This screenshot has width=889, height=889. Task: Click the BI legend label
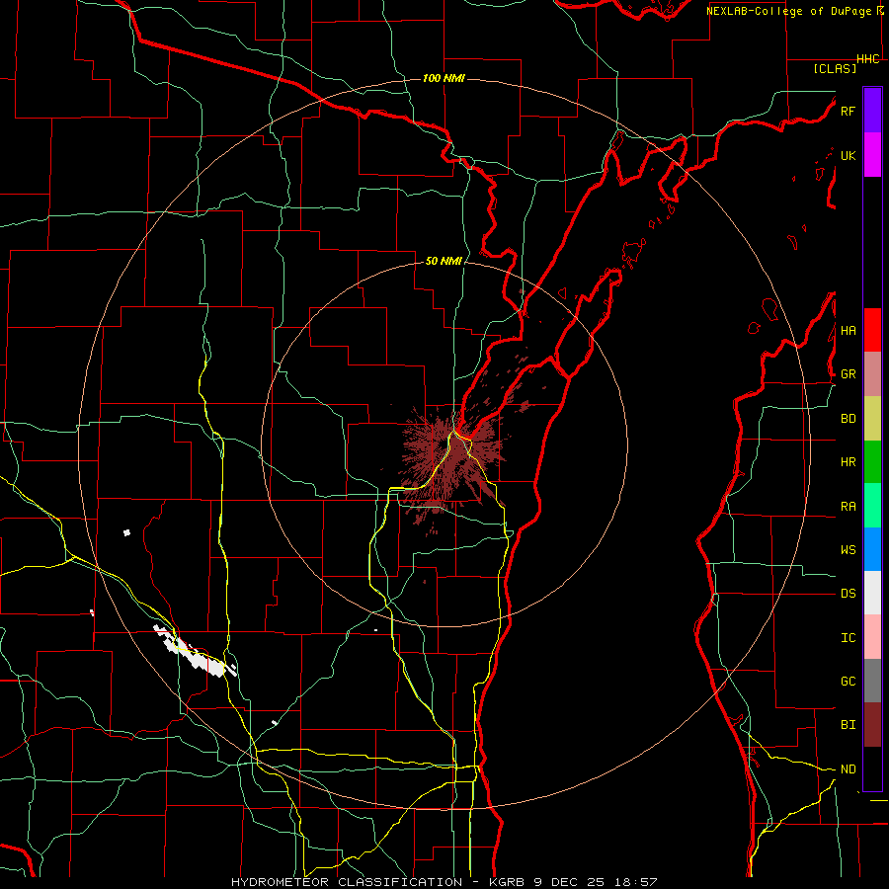tap(848, 725)
